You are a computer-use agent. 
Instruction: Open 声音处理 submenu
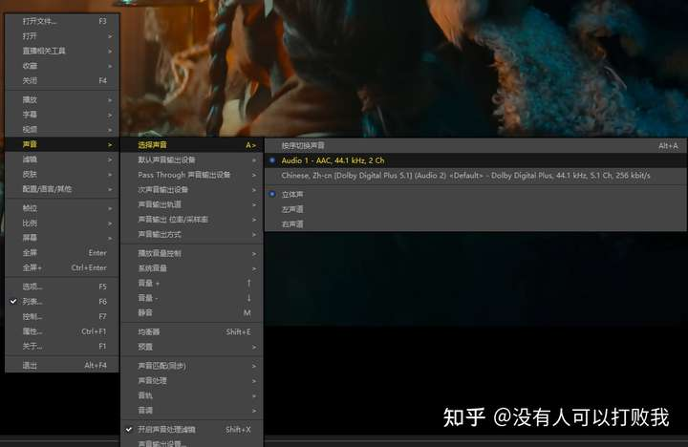click(x=192, y=380)
